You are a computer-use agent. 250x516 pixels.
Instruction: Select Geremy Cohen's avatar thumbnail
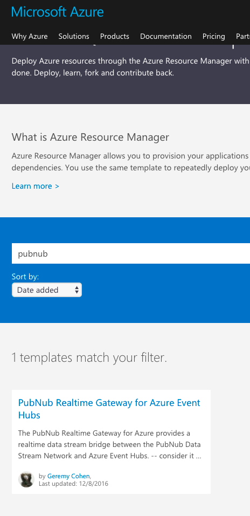(x=26, y=479)
